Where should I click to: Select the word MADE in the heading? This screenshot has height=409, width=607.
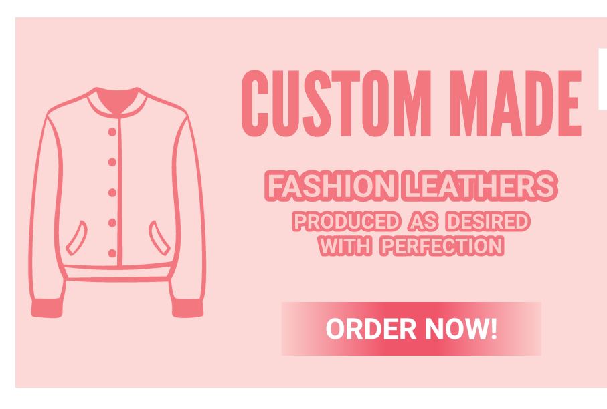pyautogui.click(x=515, y=104)
